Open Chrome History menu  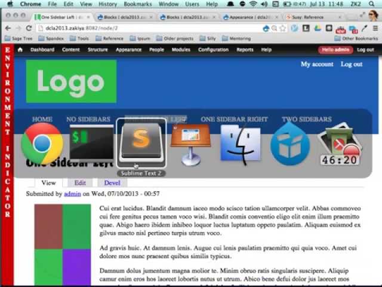pos(107,4)
